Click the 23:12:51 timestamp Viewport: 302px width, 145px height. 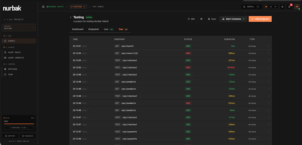[x=77, y=46]
